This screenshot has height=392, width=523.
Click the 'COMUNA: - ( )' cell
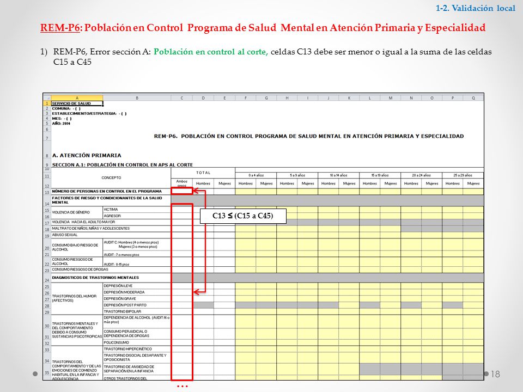coord(66,108)
